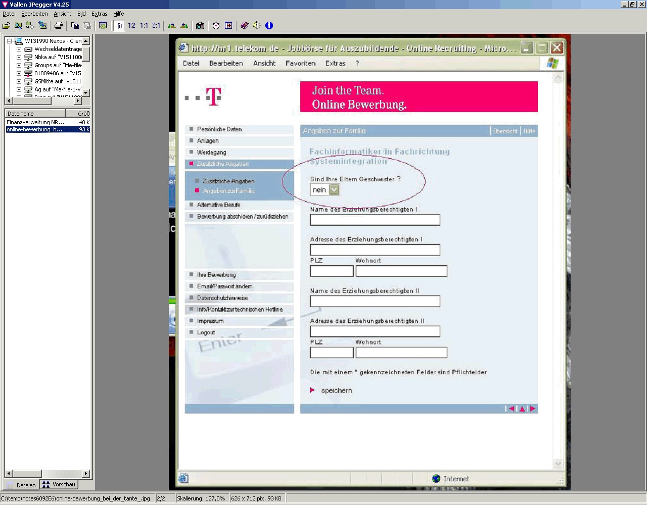This screenshot has width=647, height=505.
Task: Open the Bearbeiten menu
Action: click(x=34, y=14)
